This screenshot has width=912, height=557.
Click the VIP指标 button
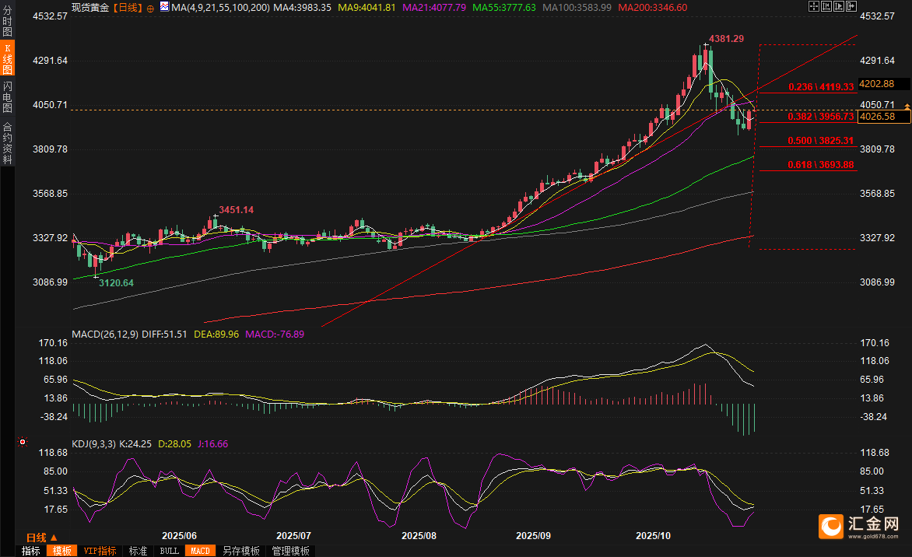pyautogui.click(x=100, y=551)
